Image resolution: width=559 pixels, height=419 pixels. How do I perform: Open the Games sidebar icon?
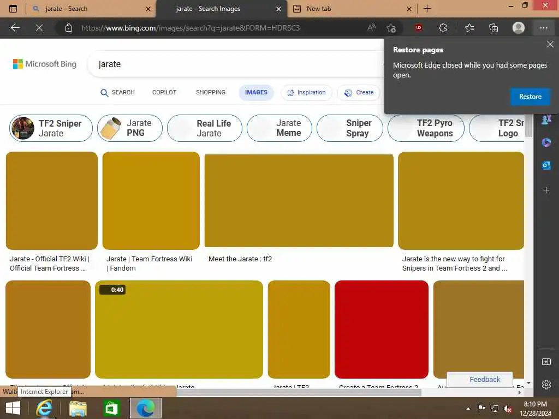546,119
